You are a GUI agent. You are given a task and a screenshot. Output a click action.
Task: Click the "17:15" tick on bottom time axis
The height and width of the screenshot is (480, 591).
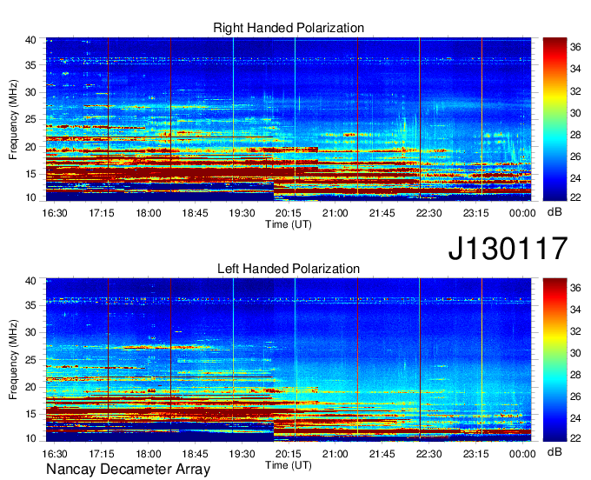coord(102,454)
